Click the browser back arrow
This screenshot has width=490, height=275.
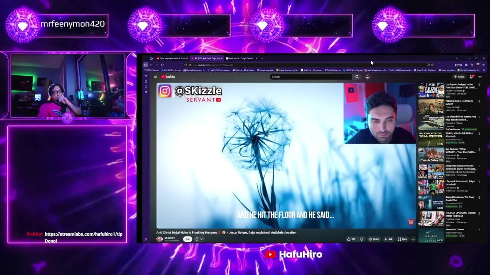point(151,65)
